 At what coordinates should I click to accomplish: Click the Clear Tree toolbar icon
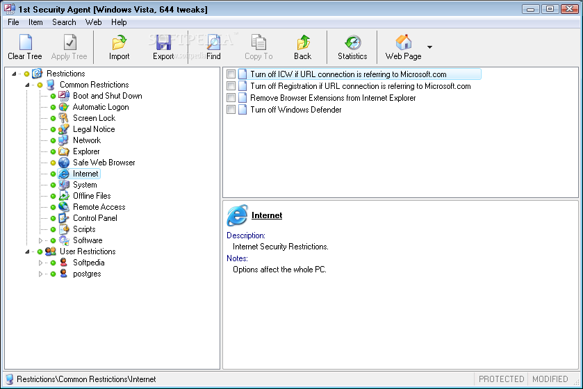25,42
